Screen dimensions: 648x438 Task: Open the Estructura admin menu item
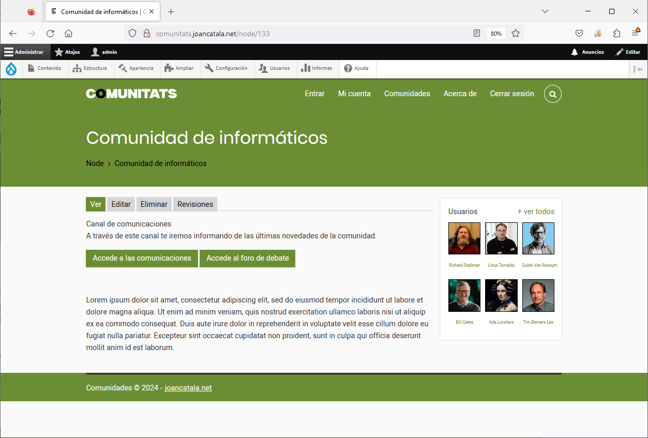tap(90, 68)
